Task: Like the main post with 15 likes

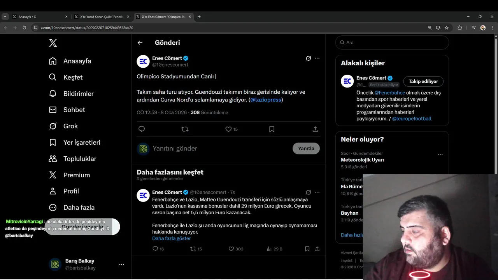Action: [x=231, y=129]
